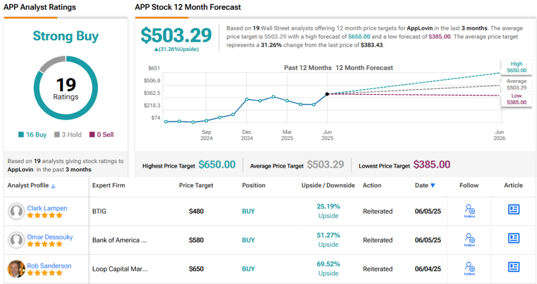Sort by Date using the down arrow
This screenshot has width=537, height=284.
[433, 185]
